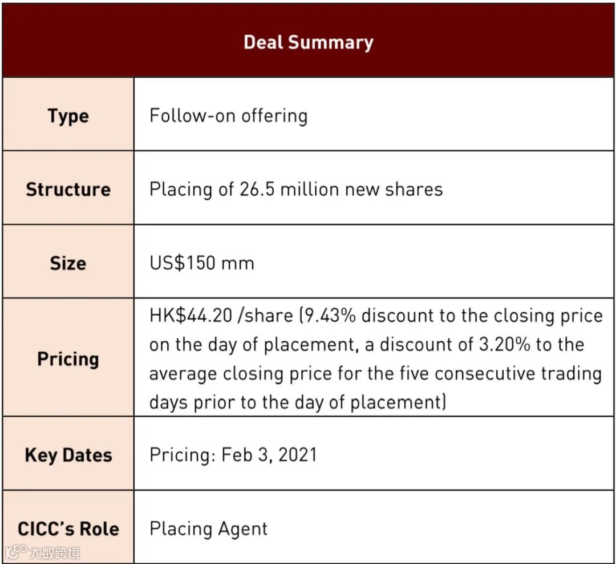
Task: Select the Type label cell
Action: tap(68, 116)
